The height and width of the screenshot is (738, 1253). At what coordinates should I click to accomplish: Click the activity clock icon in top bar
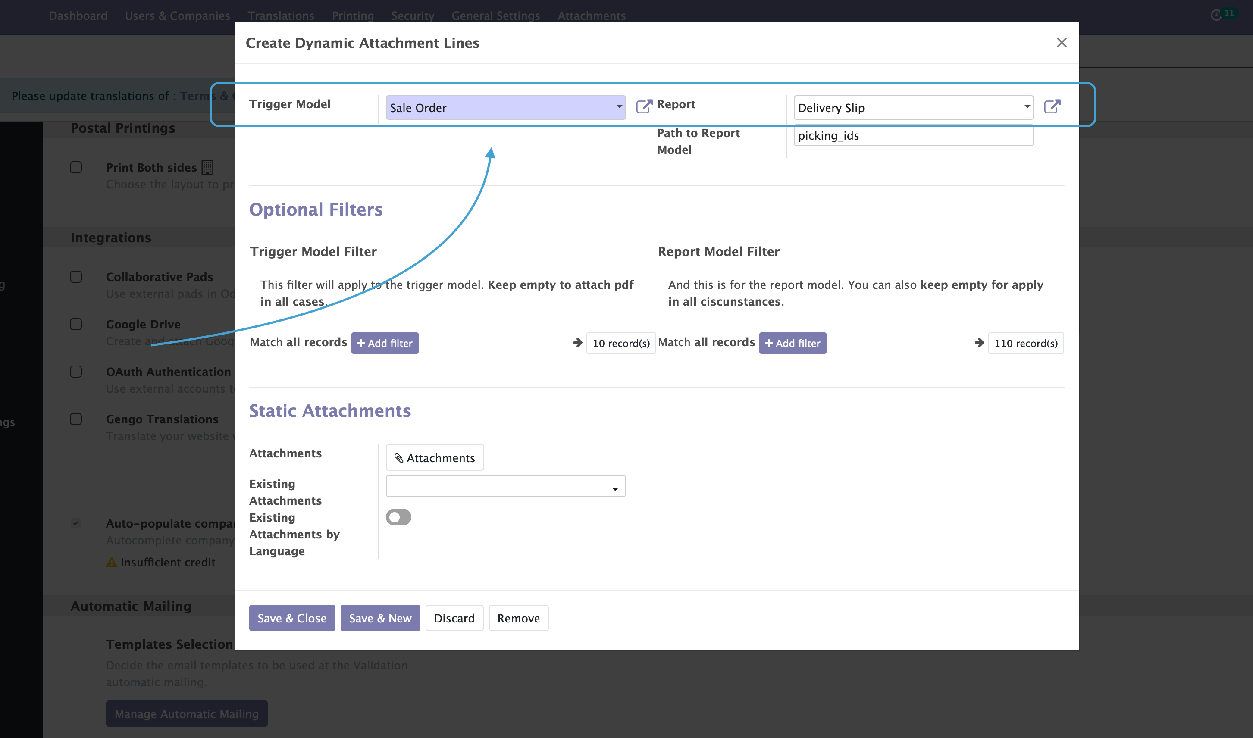pyautogui.click(x=1215, y=15)
